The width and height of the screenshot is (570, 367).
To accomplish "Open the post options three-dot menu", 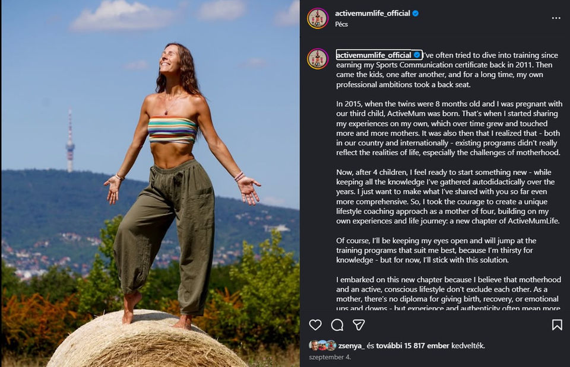I will 556,18.
